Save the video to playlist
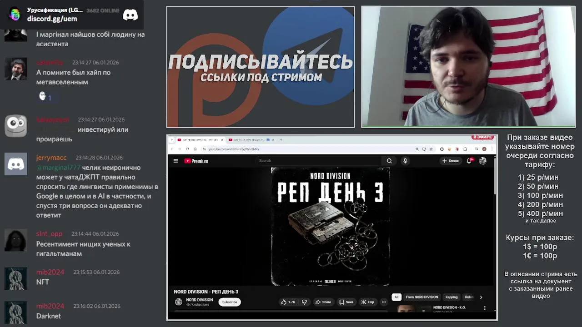The image size is (582, 327). click(346, 302)
